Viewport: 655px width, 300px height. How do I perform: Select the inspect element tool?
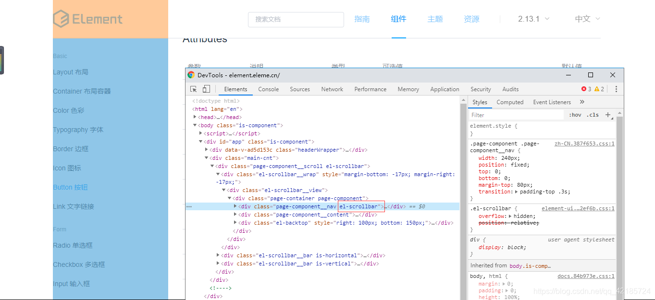point(193,89)
